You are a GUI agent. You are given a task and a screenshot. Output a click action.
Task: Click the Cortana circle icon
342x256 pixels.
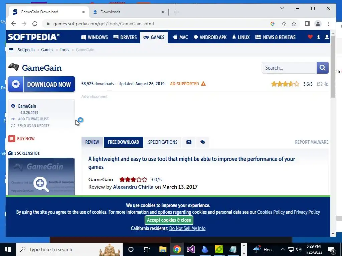pos(131,249)
